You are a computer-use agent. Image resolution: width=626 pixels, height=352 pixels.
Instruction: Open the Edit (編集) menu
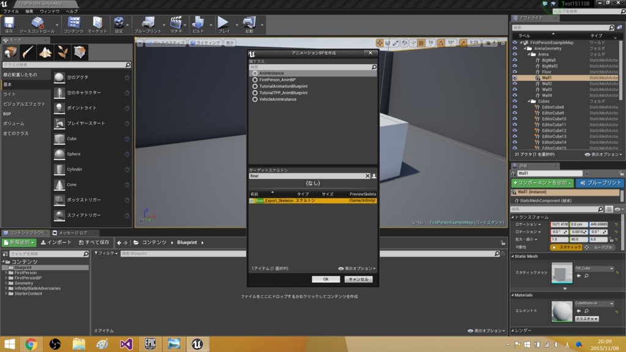click(29, 12)
